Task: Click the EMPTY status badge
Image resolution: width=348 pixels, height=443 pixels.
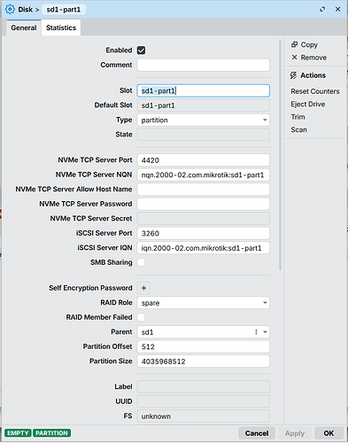Action: click(18, 433)
